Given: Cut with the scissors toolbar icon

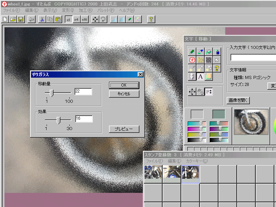Looking at the screenshot, I should [x=42, y=19].
